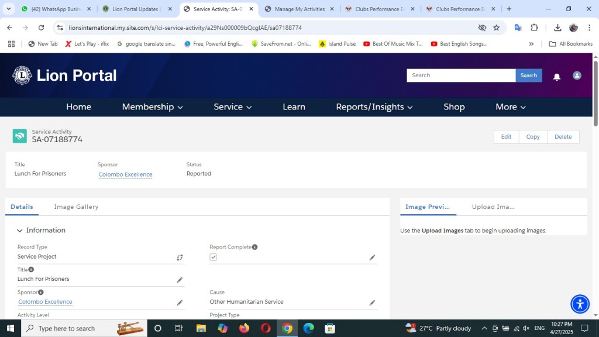
Task: Edit the Sponsor field pencil icon
Action: [180, 303]
